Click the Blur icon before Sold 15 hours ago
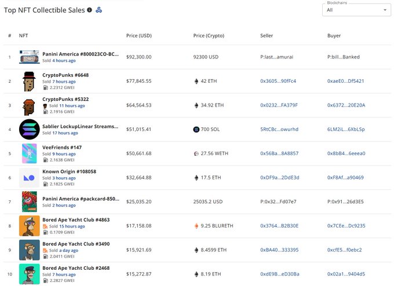Image resolution: width=394 pixels, height=286 pixels. [x=45, y=226]
